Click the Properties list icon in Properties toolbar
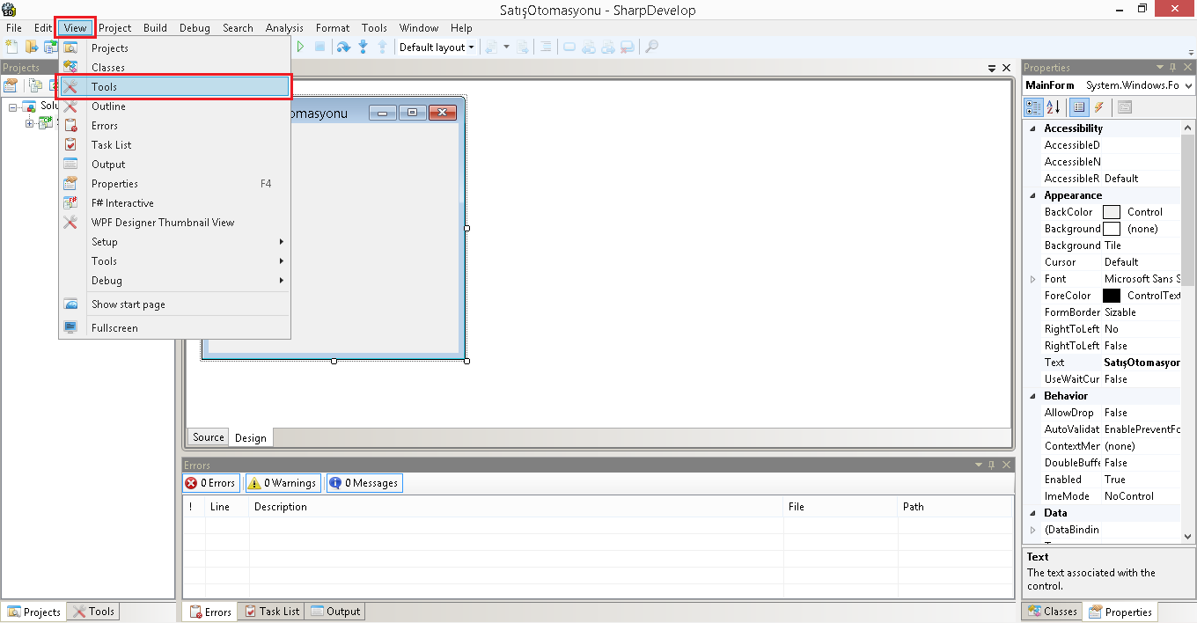 click(1078, 107)
